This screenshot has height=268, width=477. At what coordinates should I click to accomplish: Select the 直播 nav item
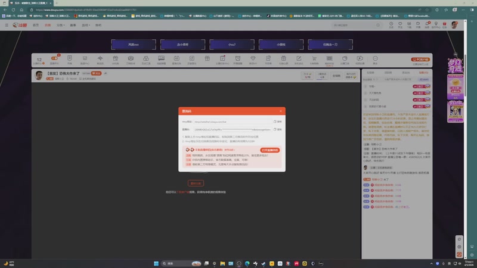(x=48, y=25)
